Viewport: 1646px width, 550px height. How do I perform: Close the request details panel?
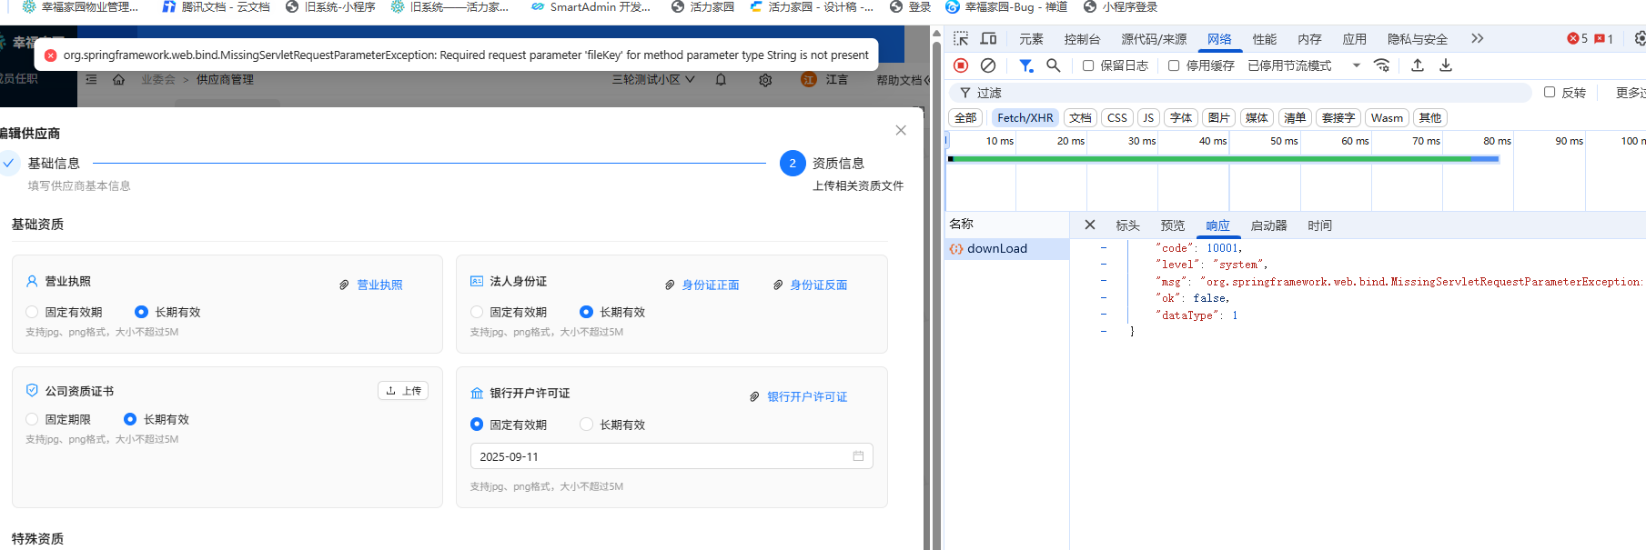(x=1090, y=225)
